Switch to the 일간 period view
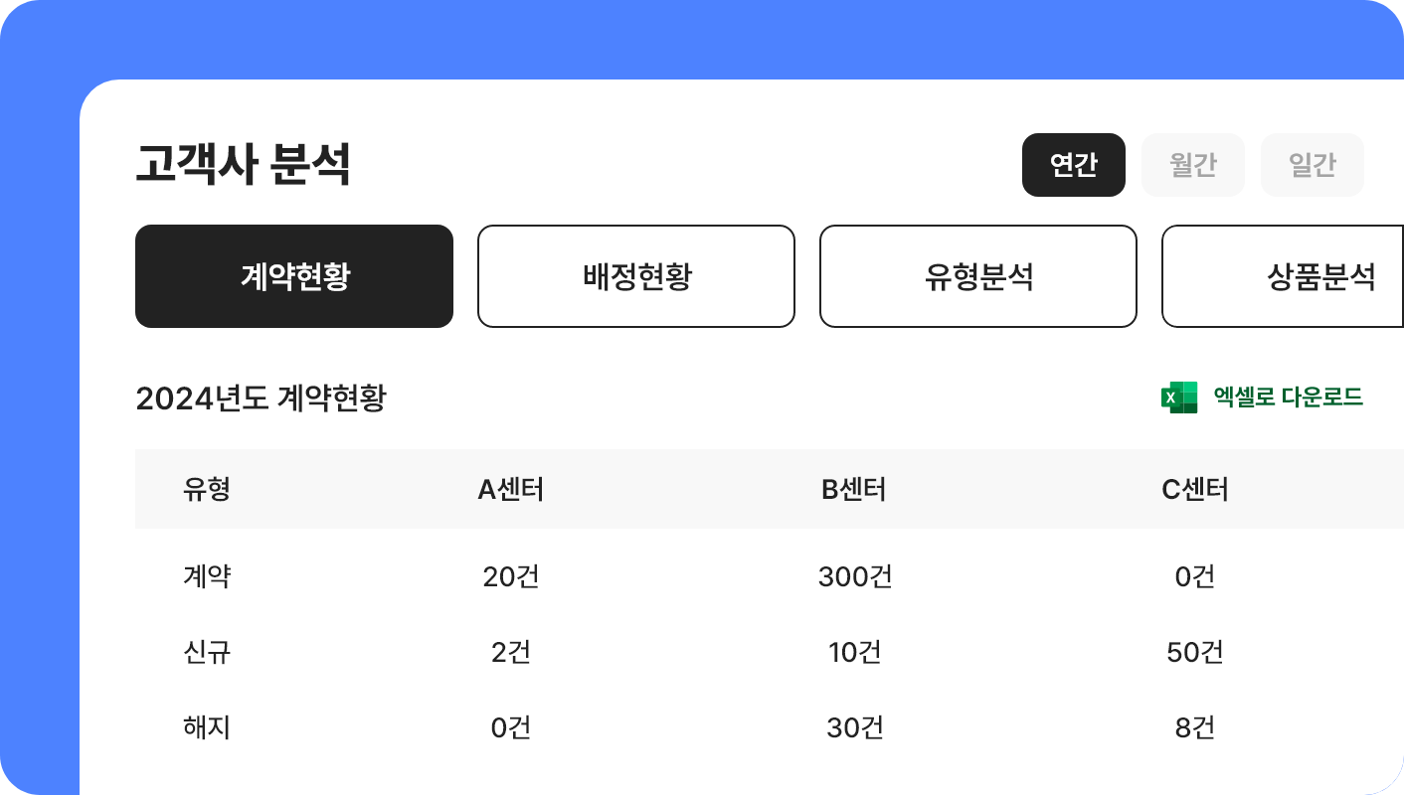The image size is (1404, 795). (1313, 165)
